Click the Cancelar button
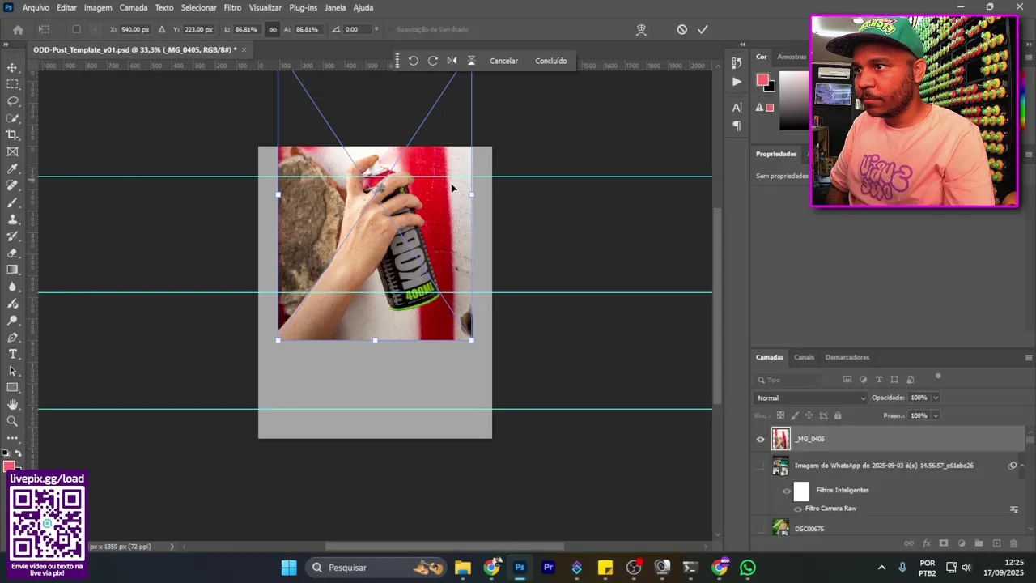 tap(503, 61)
